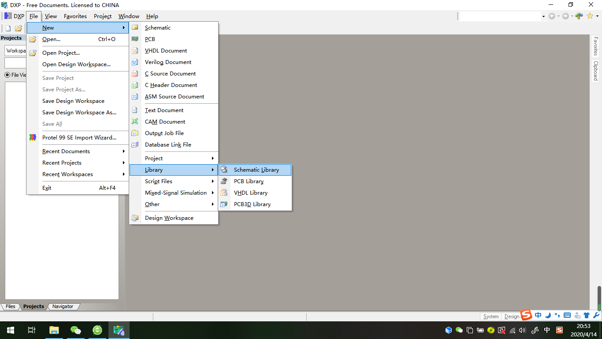Choose Open Design Workspace menu entry
This screenshot has height=339, width=602.
pyautogui.click(x=78, y=64)
